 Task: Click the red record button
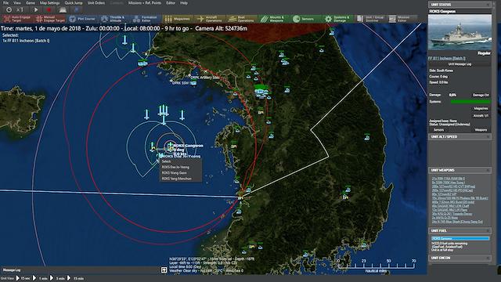[x=49, y=10]
